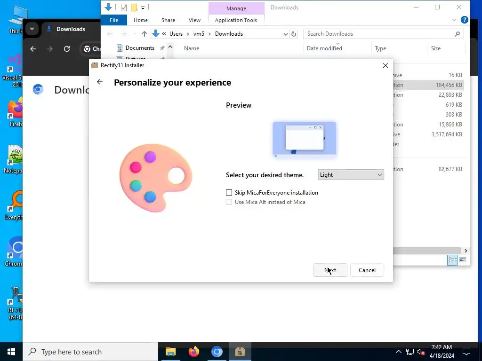Click Users in the address breadcrumb
This screenshot has width=482, height=361.
tap(176, 34)
